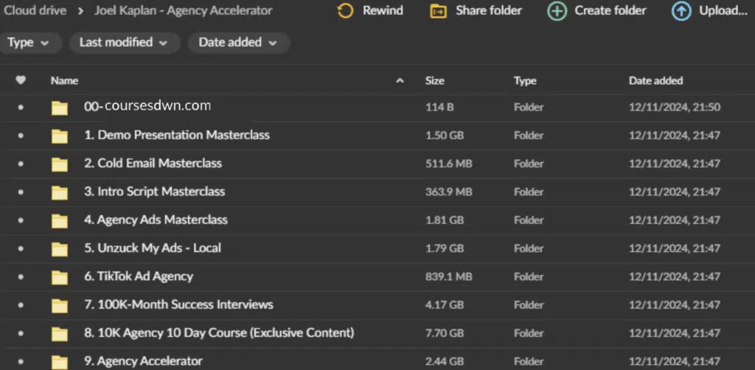Open the Last modified filter dropdown
755x370 pixels.
click(x=124, y=43)
